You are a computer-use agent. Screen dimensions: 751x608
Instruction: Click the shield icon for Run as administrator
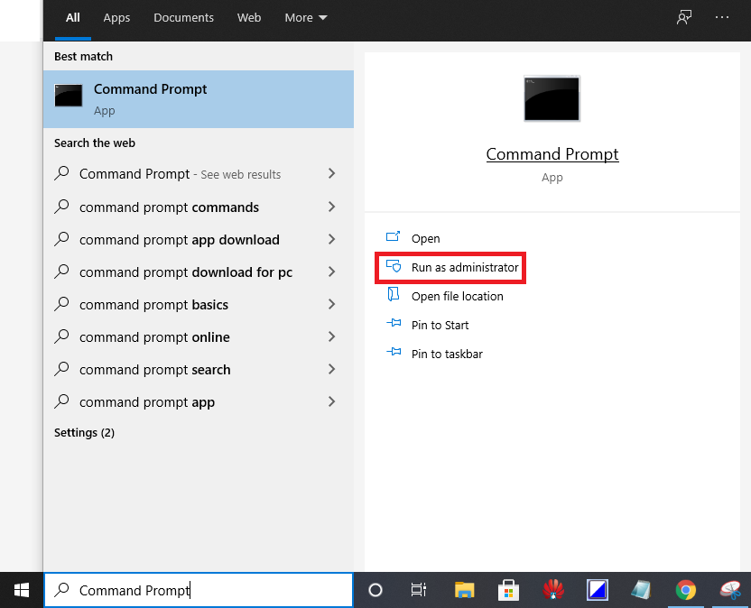394,266
